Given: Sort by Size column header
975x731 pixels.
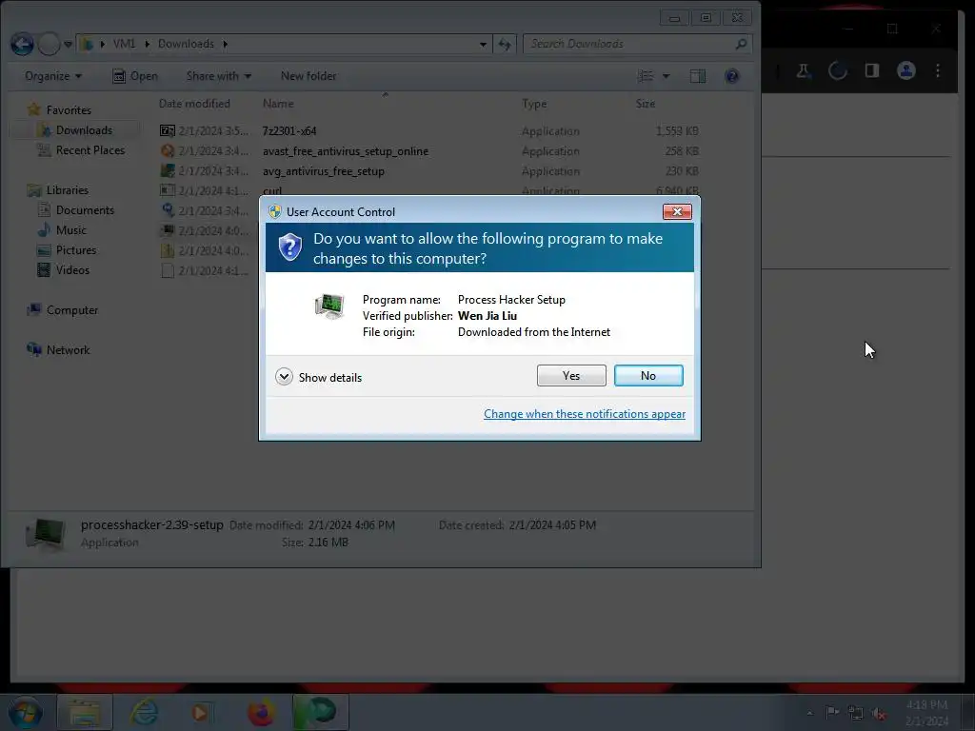Looking at the screenshot, I should coord(646,104).
